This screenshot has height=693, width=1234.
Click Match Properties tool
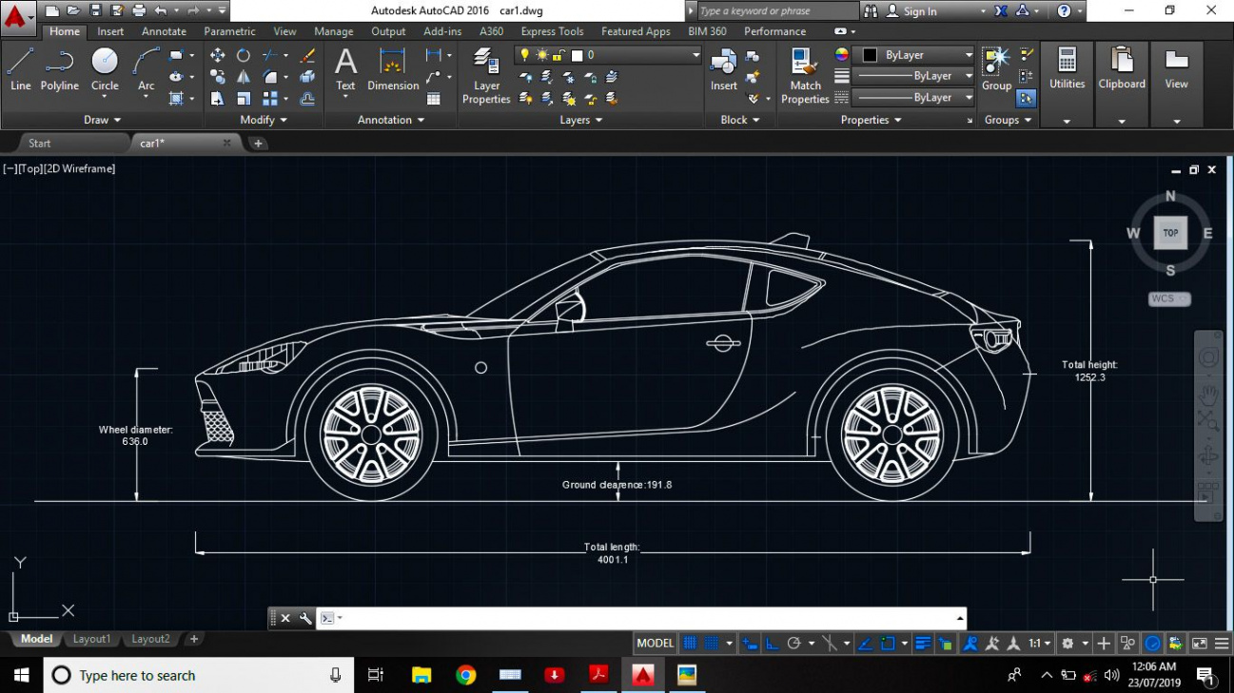pos(805,76)
